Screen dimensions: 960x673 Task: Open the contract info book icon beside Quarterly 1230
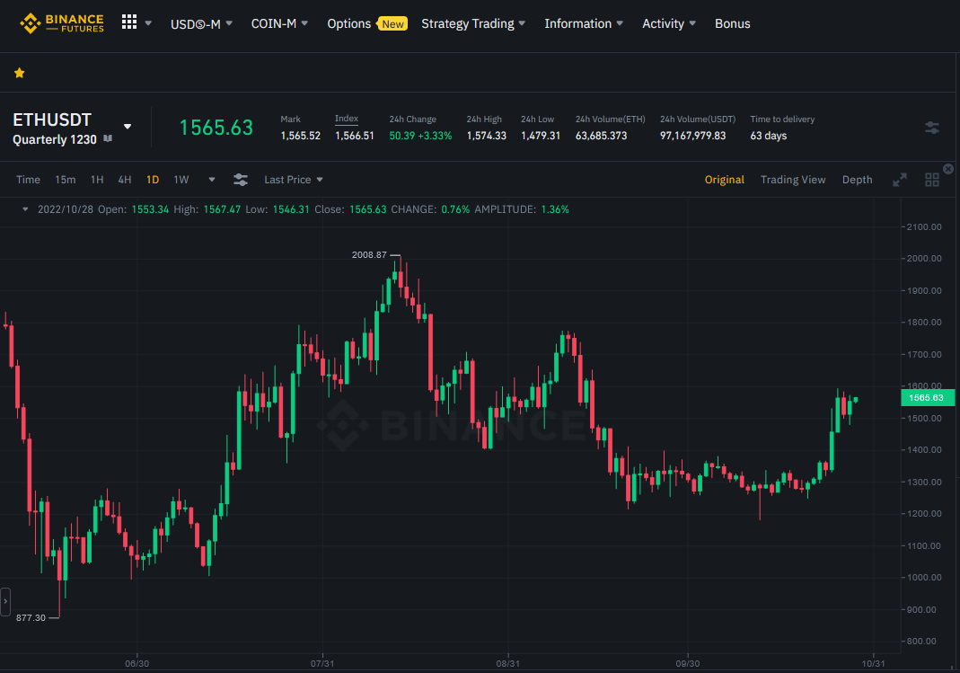tap(108, 139)
